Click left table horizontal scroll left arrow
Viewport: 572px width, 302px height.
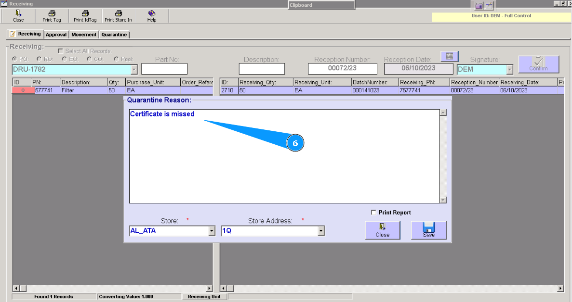click(x=16, y=288)
